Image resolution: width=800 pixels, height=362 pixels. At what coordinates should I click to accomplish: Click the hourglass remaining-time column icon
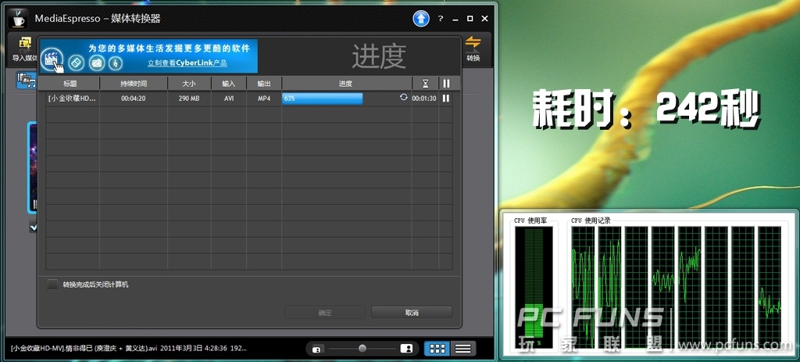point(425,84)
